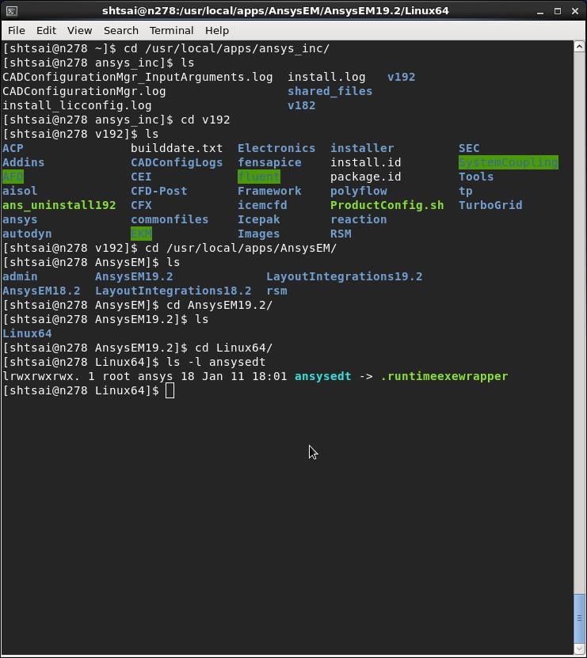Viewport: 587px width, 658px height.
Task: Click the scrollbar down arrow
Action: coord(579,648)
